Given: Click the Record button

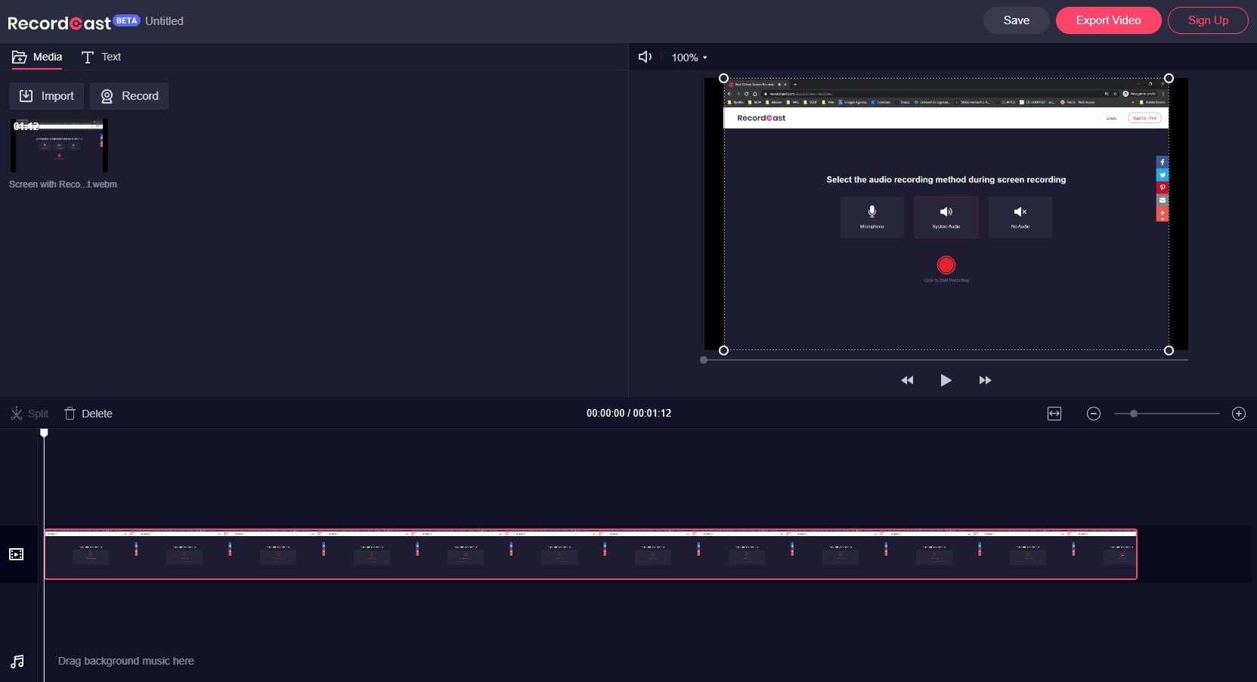Looking at the screenshot, I should 129,96.
